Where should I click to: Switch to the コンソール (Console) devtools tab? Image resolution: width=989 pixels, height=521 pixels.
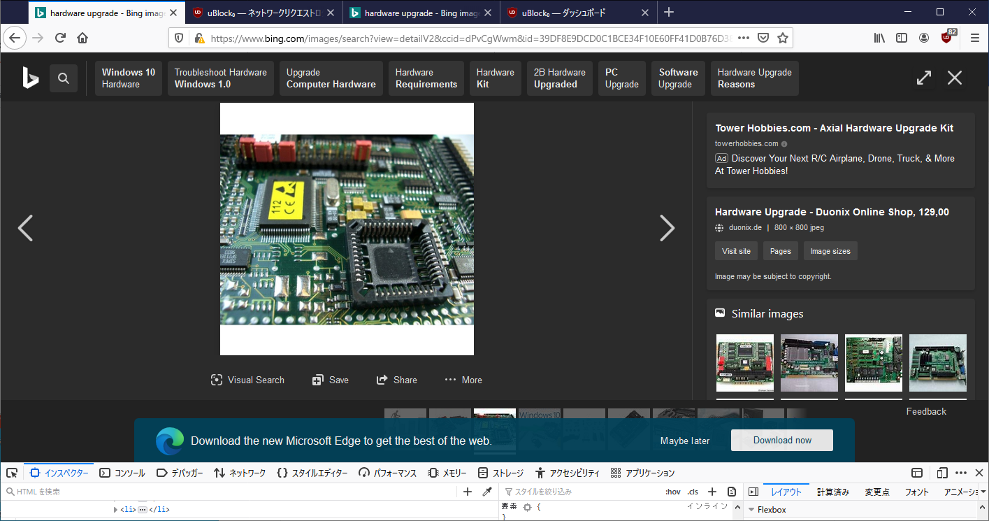(x=122, y=473)
